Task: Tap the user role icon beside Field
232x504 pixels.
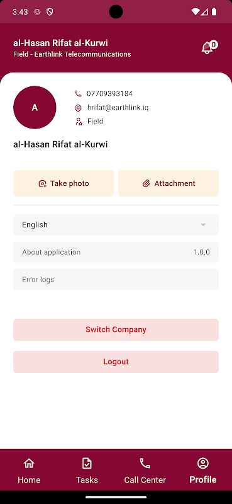Action: point(79,122)
